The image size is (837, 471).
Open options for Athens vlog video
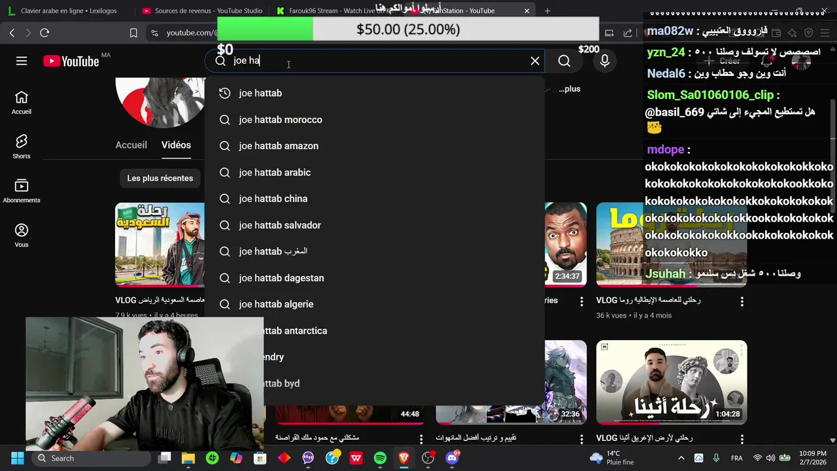[x=742, y=438]
